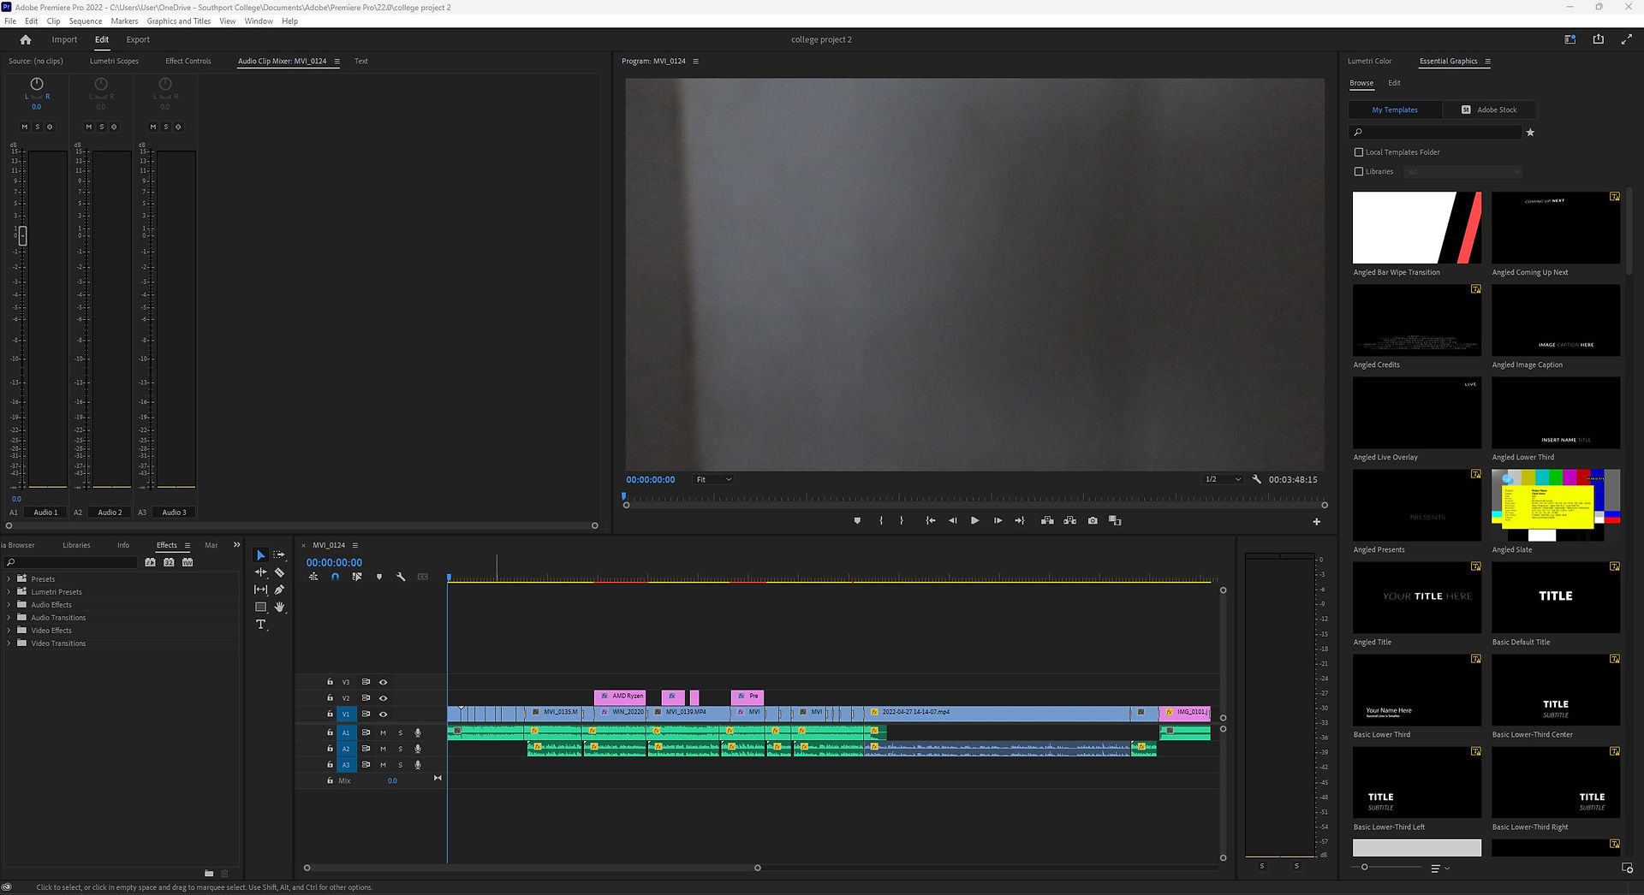Play the sequence in Program Monitor

[974, 520]
